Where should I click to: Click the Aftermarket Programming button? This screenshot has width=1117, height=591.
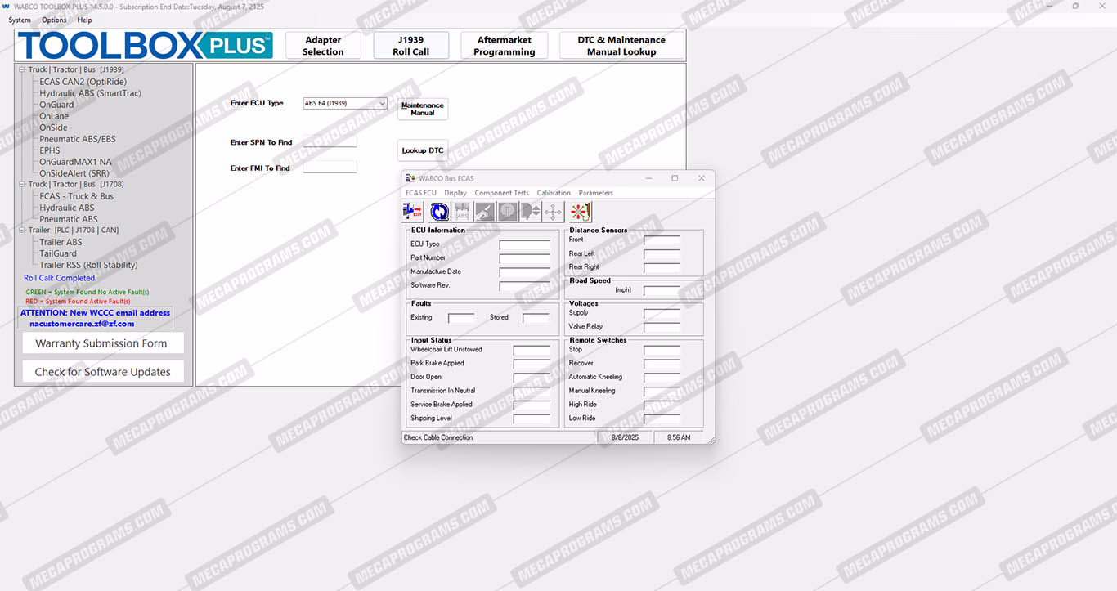[x=505, y=46]
